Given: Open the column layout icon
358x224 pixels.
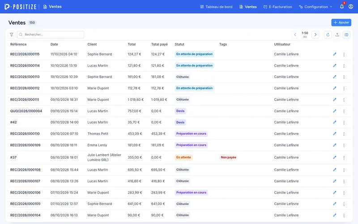Looking at the screenshot, I should [346, 35].
